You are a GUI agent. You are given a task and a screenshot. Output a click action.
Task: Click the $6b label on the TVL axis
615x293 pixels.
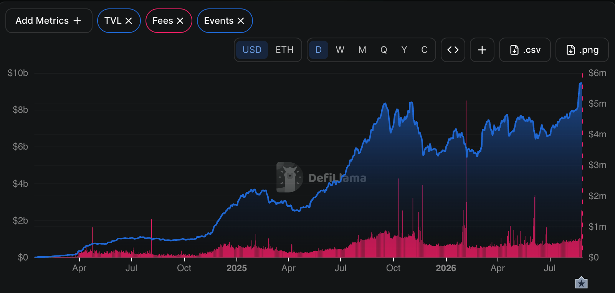click(x=20, y=146)
